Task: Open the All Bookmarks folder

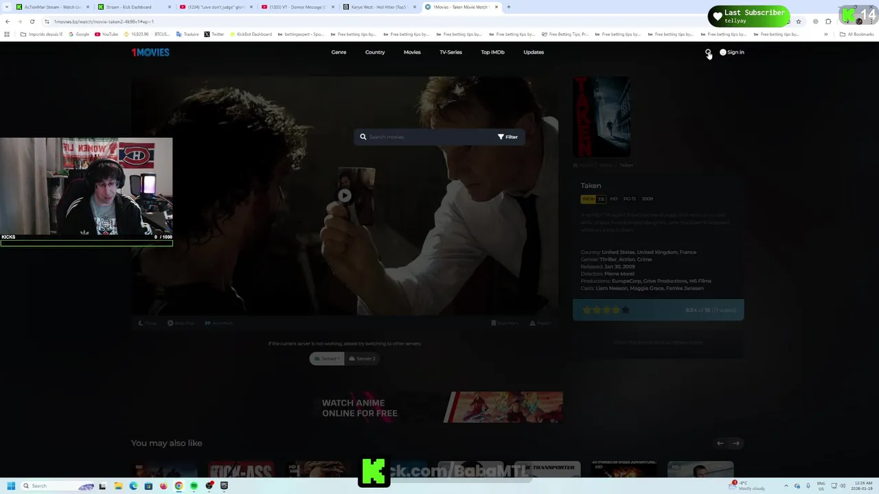Action: click(856, 34)
